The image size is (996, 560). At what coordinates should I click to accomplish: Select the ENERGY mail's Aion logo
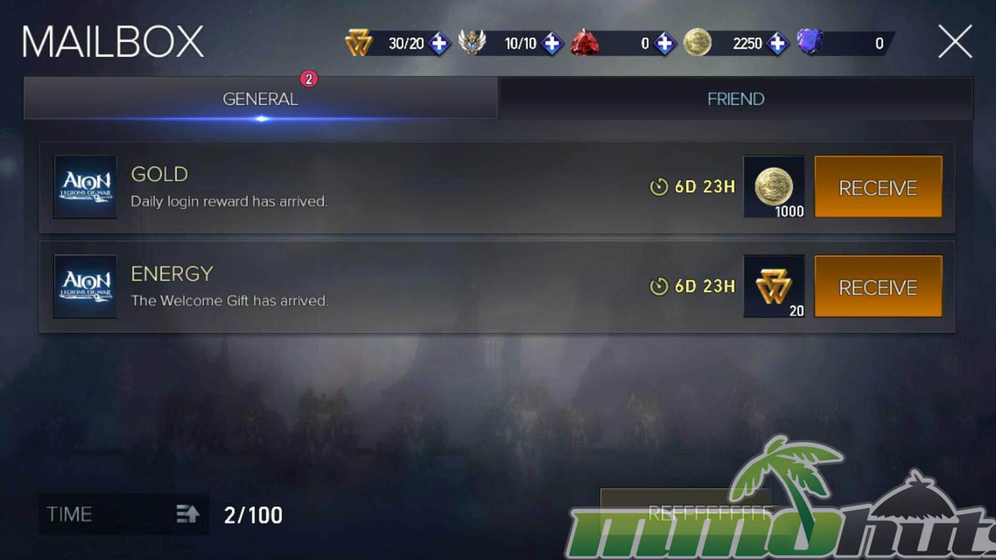point(86,286)
